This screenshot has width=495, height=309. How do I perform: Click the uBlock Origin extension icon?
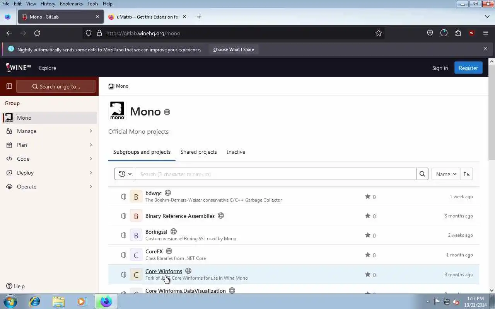pos(472,33)
